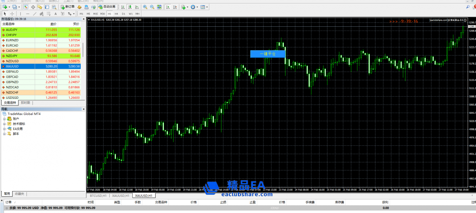Screen dimensions: 476x213
Task: Select the horizontal line drawing tool
Action: (27, 14)
